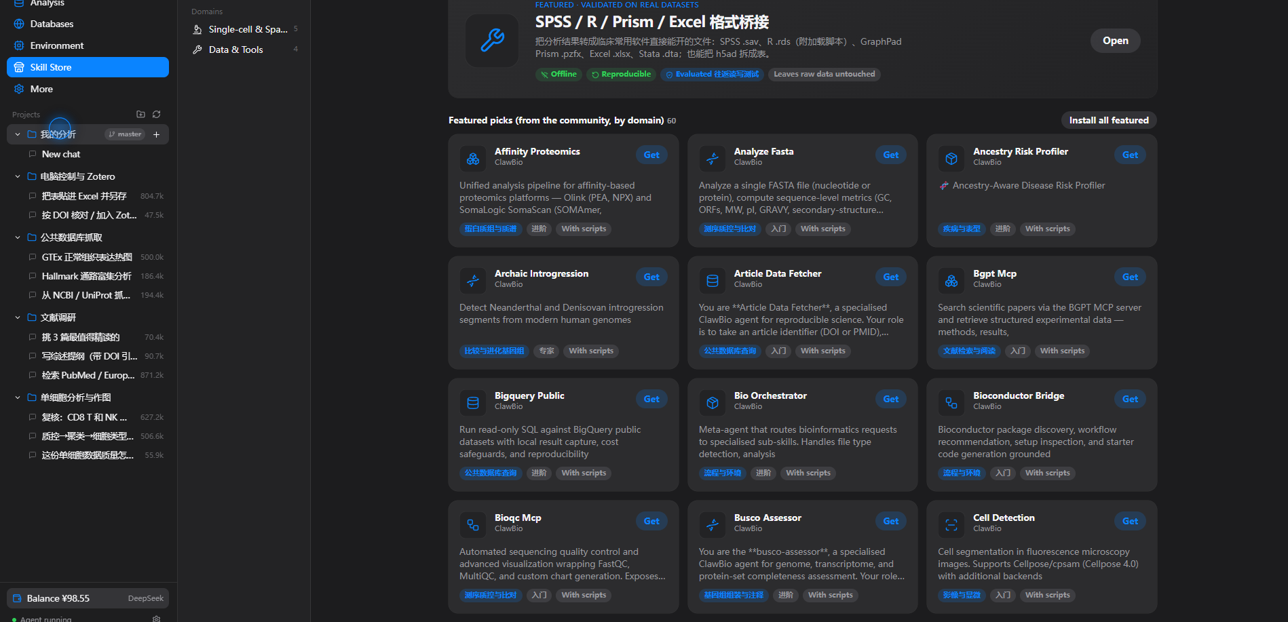Go to Environment in the sidebar
The height and width of the screenshot is (622, 1288).
[88, 45]
